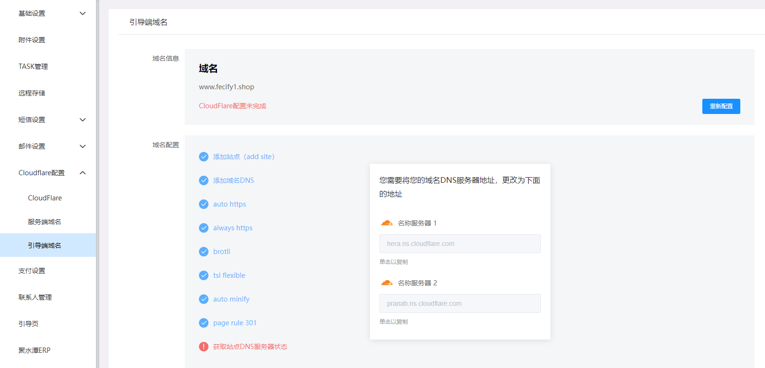This screenshot has width=765, height=368.
Task: Click the check icon beside auto minify
Action: 204,299
